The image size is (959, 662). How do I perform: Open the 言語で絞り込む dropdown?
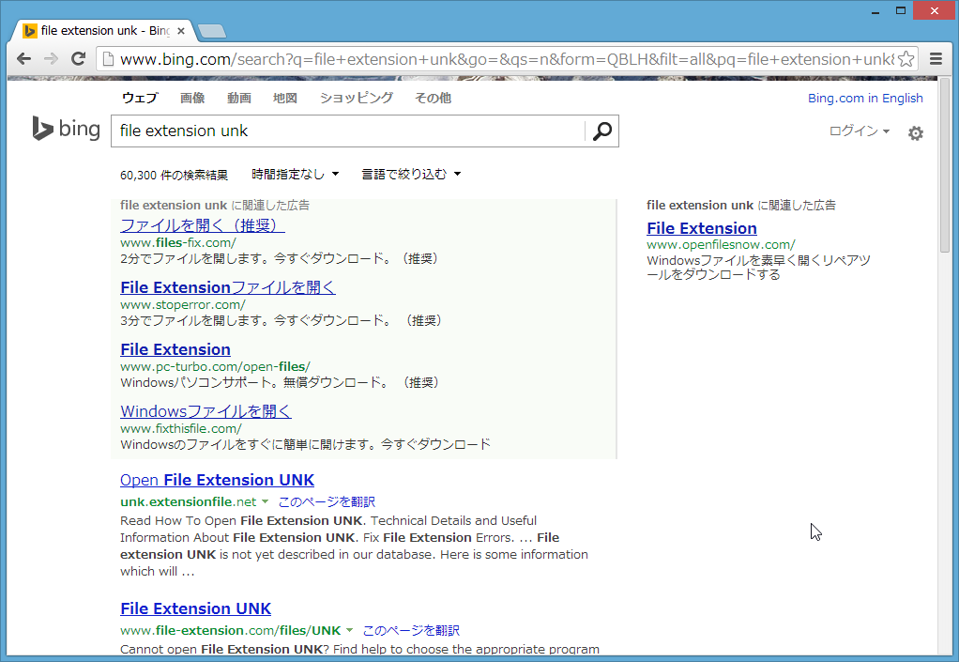tap(411, 175)
